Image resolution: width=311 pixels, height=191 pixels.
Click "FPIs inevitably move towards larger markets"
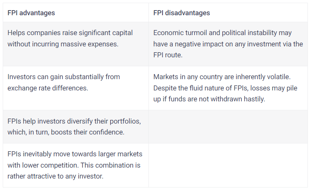pos(75,154)
